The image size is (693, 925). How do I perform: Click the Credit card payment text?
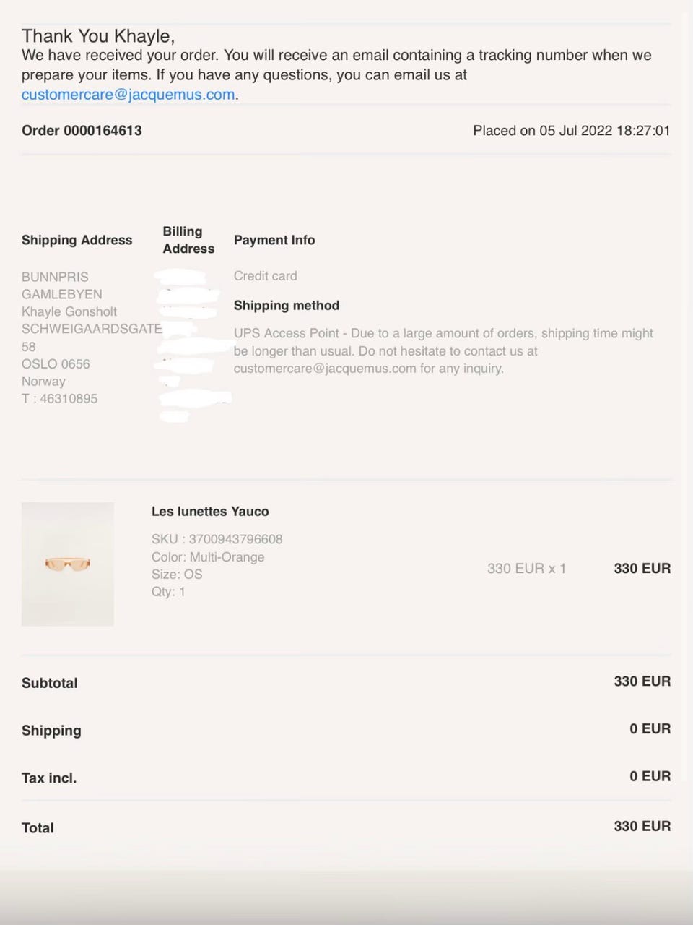click(x=265, y=275)
